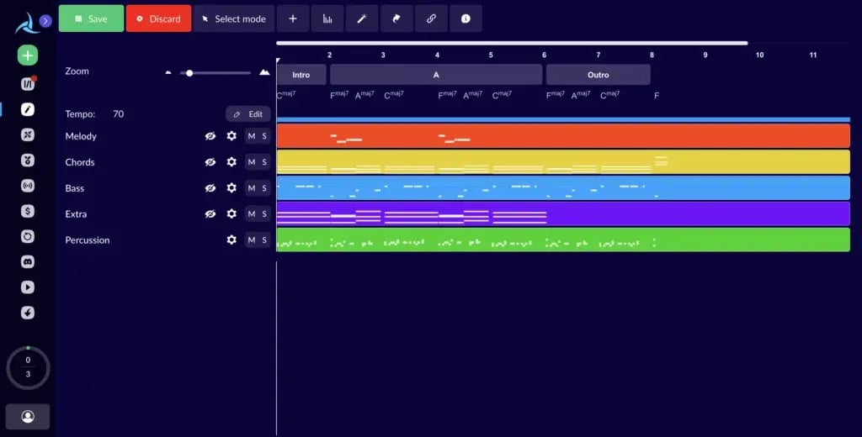This screenshot has width=862, height=437.
Task: Click the Save button
Action: pos(91,18)
